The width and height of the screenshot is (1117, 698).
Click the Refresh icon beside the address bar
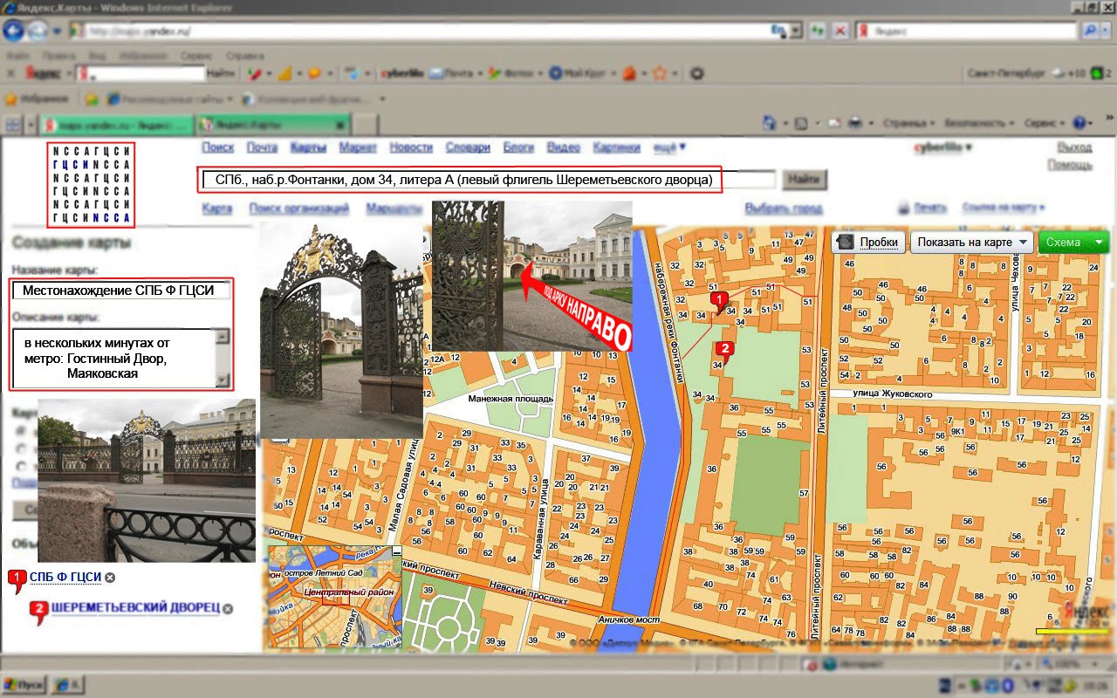point(818,31)
